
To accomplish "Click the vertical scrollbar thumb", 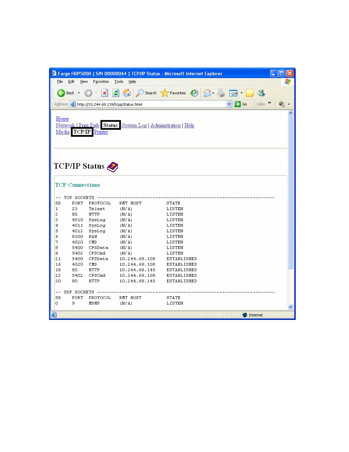I will pyautogui.click(x=291, y=192).
